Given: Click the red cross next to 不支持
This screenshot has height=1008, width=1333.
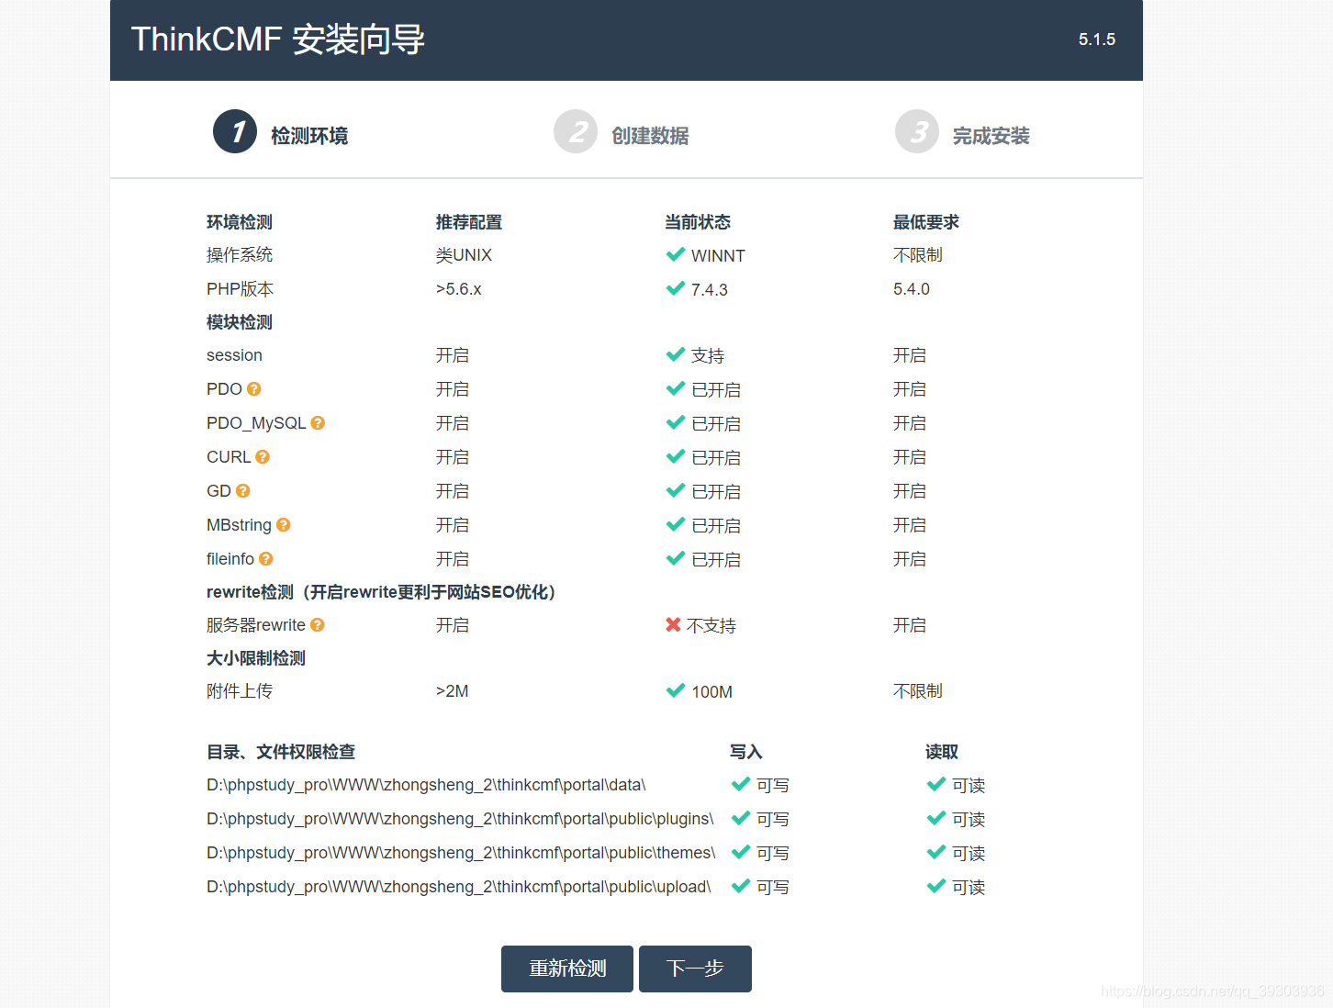Looking at the screenshot, I should pyautogui.click(x=673, y=625).
